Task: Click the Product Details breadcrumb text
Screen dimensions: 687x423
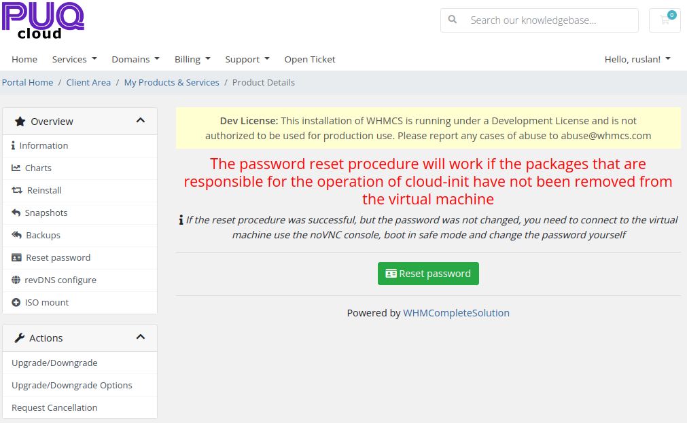Action: tap(264, 82)
